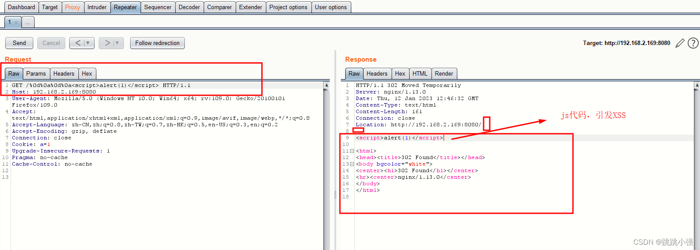Image resolution: width=700 pixels, height=250 pixels.
Task: Click the Content-Type: text/html line
Action: click(x=396, y=105)
